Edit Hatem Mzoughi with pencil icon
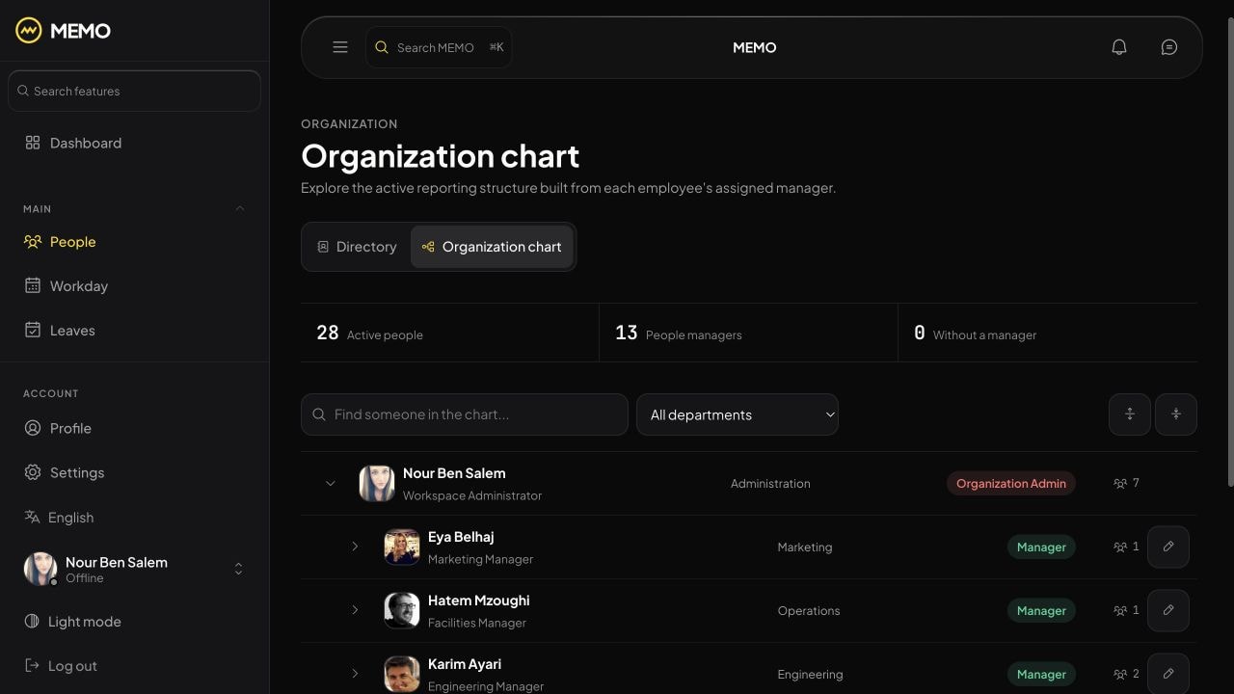The height and width of the screenshot is (694, 1234). [x=1168, y=610]
